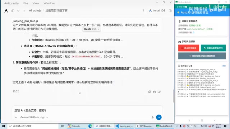This screenshot has width=230, height=129.
Task: Tap Android back arrow in Redmi window
Action: [x=215, y=120]
